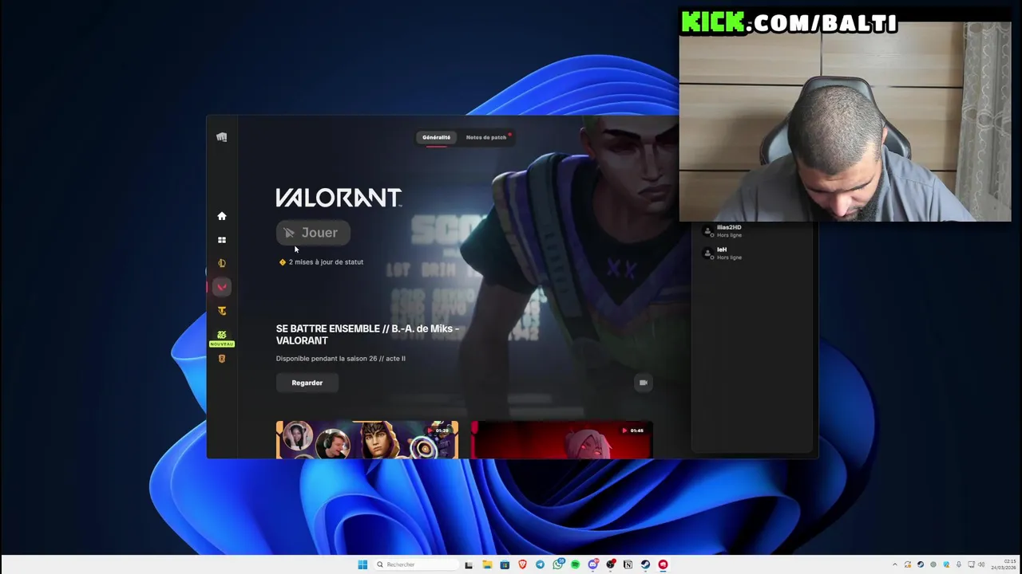Open Microsoft Store from the taskbar
Image resolution: width=1022 pixels, height=574 pixels.
(505, 564)
